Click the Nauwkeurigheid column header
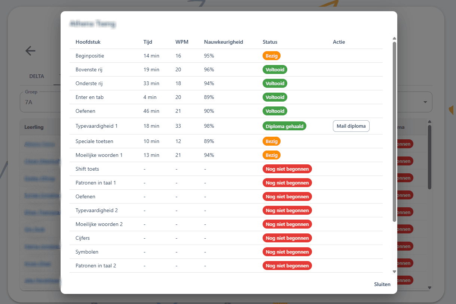Viewport: 456px width, 304px height. pyautogui.click(x=224, y=42)
